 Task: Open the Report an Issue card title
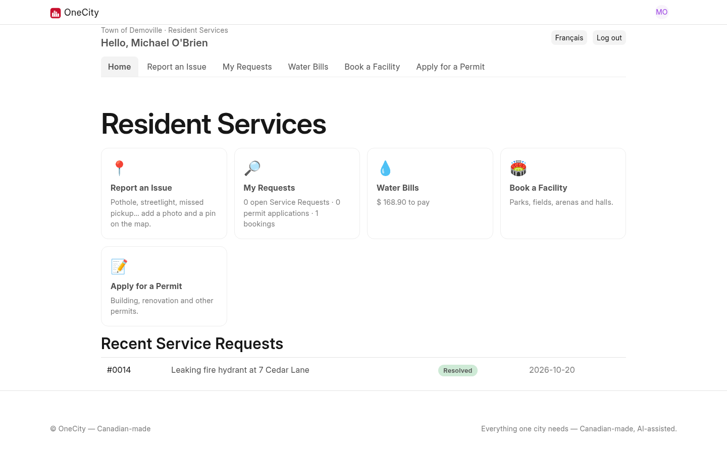click(141, 188)
